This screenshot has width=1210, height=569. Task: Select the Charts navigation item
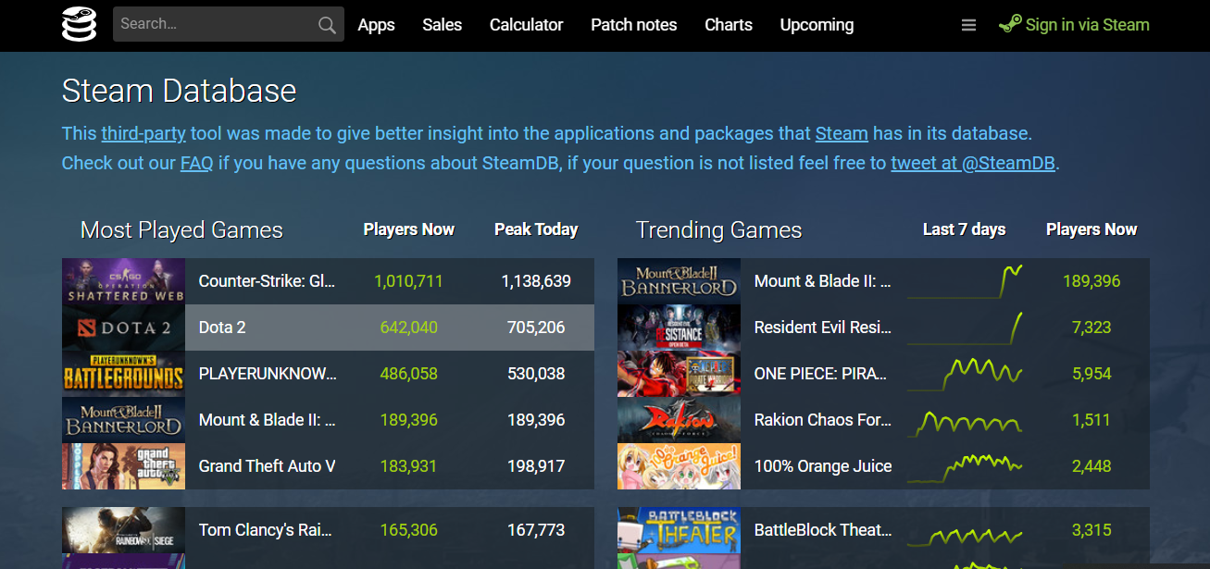(728, 25)
